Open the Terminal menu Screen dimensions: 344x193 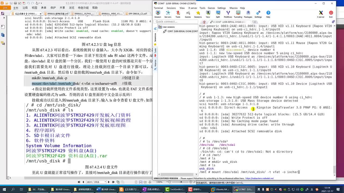click(x=158, y=8)
